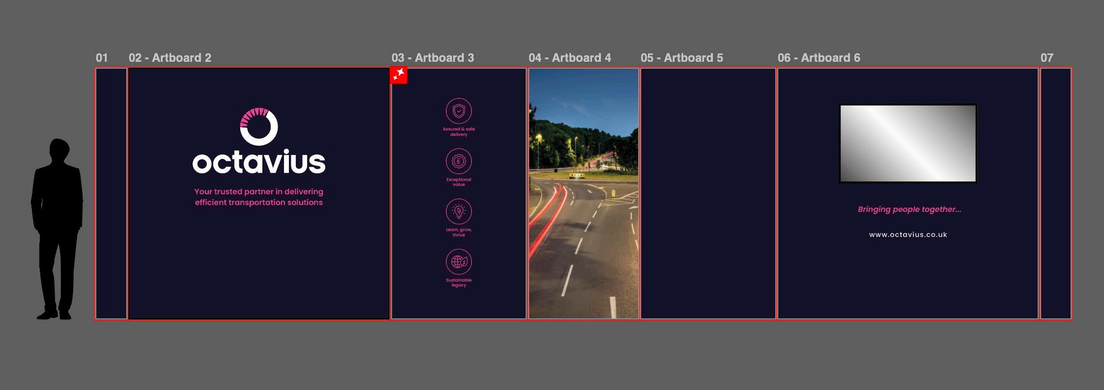The width and height of the screenshot is (1104, 390).
Task: Select the Sustainable legacy globe icon
Action: [458, 261]
